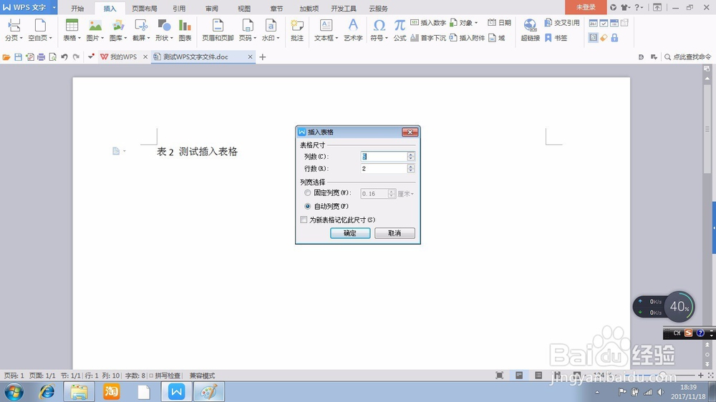Click the save icon in quick toolbar

[19, 57]
